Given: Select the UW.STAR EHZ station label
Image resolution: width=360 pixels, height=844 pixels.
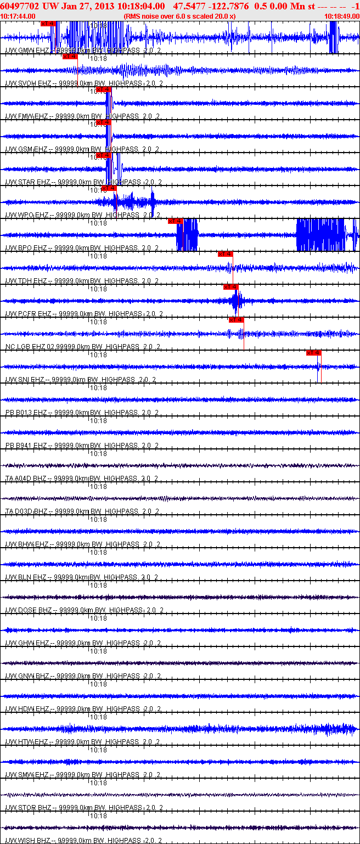Looking at the screenshot, I should tap(83, 182).
